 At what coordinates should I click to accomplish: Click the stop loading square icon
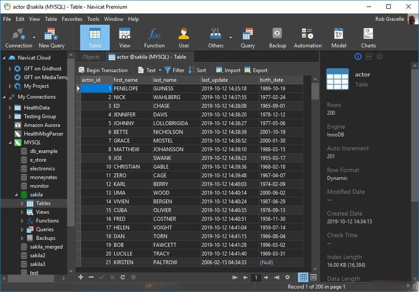coord(133,277)
